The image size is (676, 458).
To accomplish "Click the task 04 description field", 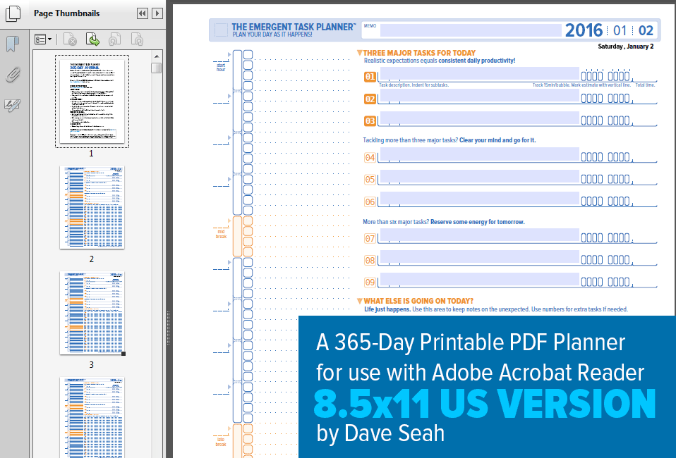I will pyautogui.click(x=479, y=154).
